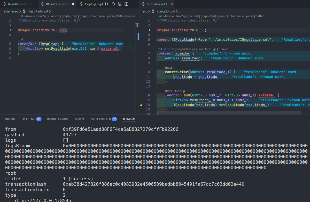Click line number 16 in Sumador.sol
310x202 pixels.
(148, 105)
